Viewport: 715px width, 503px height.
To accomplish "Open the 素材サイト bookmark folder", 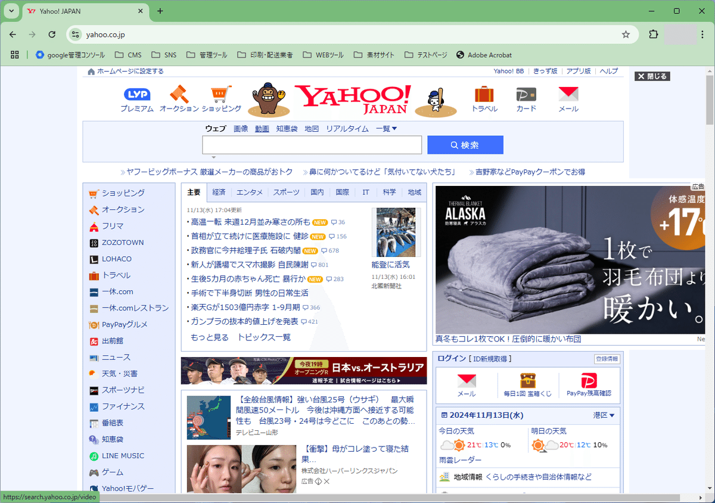I will tap(374, 55).
